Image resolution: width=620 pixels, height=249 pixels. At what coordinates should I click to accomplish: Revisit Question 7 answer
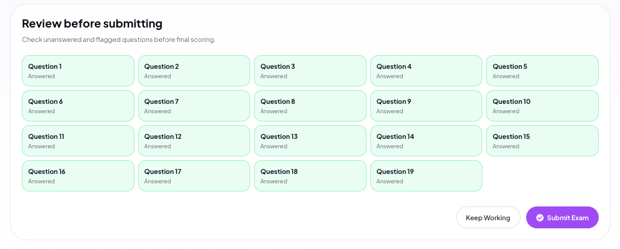(x=194, y=106)
